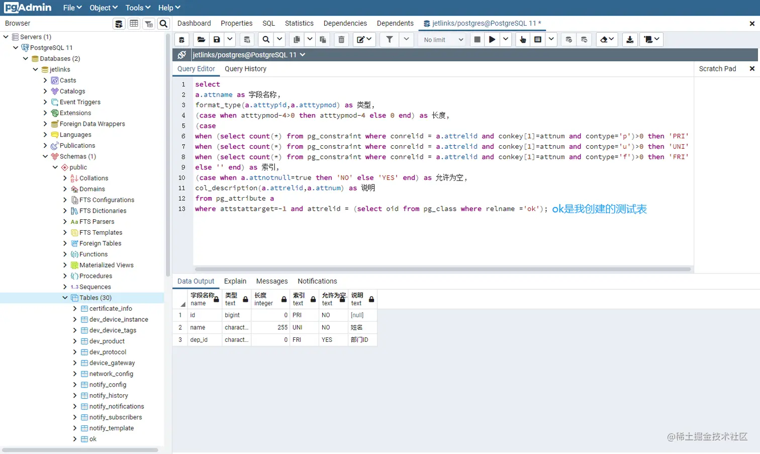Click the View Data grid icon

point(134,23)
